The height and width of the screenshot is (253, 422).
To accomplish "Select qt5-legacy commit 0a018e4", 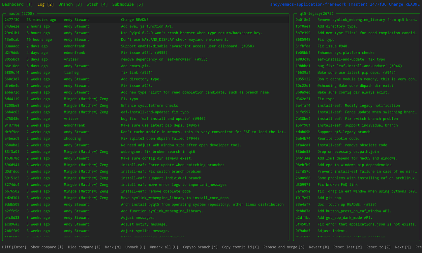I will tap(356, 20).
